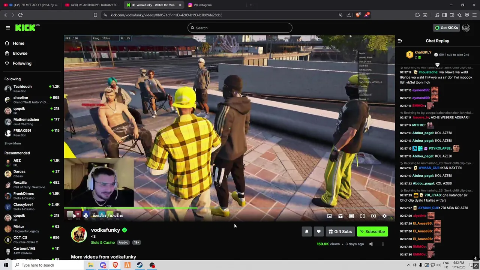Open Brave playlist music icon
Screen dimensions: 480x270
click(437, 15)
